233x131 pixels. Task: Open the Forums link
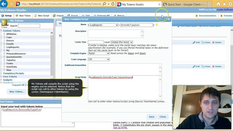[226, 16]
